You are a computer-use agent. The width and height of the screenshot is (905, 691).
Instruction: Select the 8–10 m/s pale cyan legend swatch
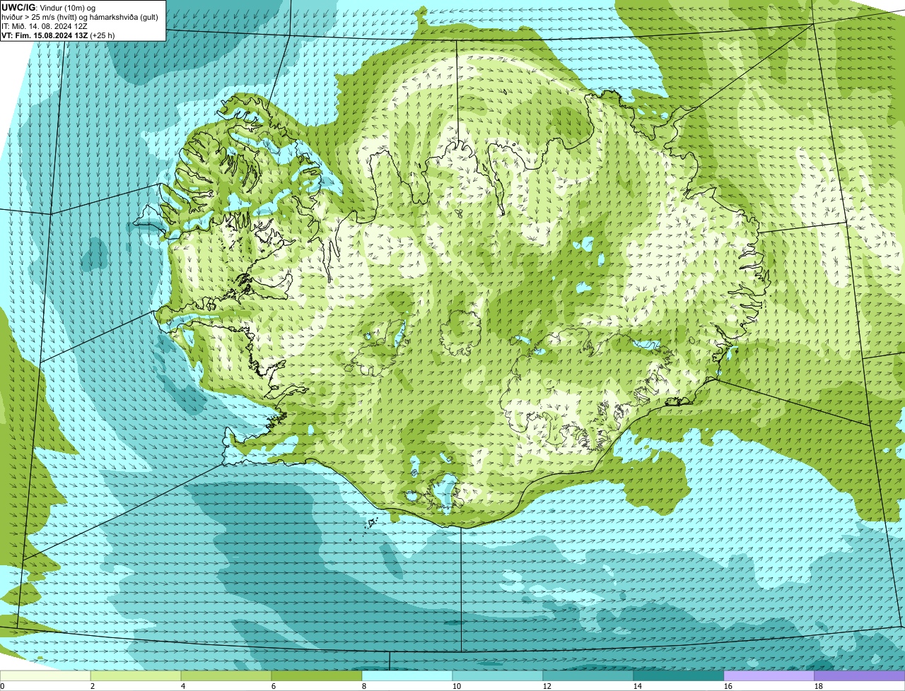click(x=407, y=675)
